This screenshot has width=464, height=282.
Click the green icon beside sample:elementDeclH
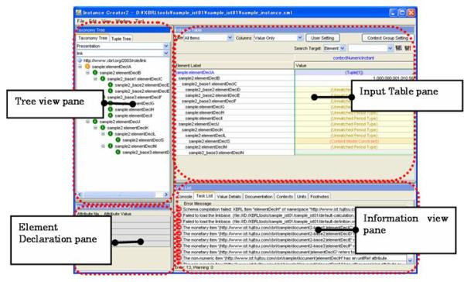click(111, 109)
